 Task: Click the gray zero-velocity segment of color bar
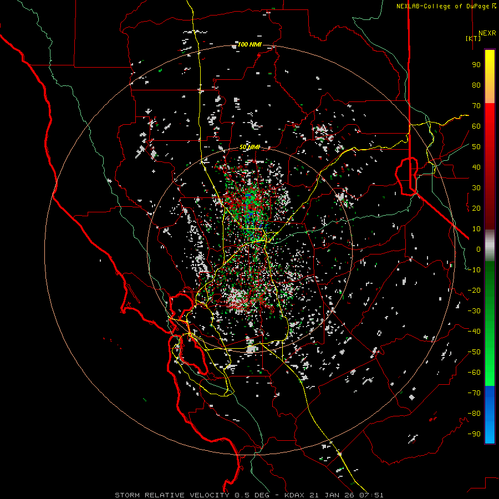(490, 246)
